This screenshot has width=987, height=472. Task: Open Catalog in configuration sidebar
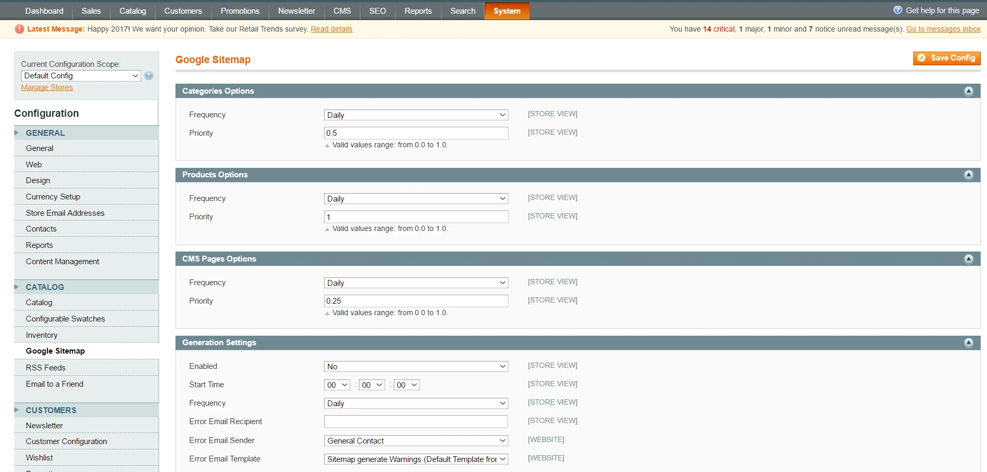point(86,303)
